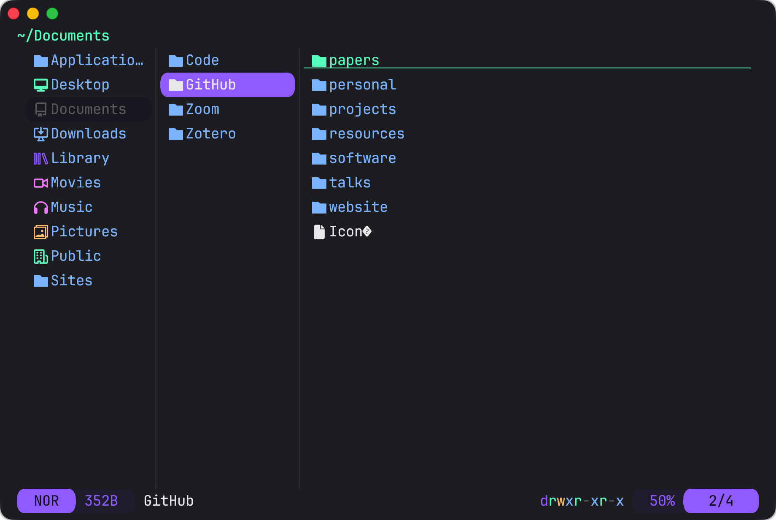The image size is (776, 520).
Task: Click the Documents bookmark icon
Action: 40,109
